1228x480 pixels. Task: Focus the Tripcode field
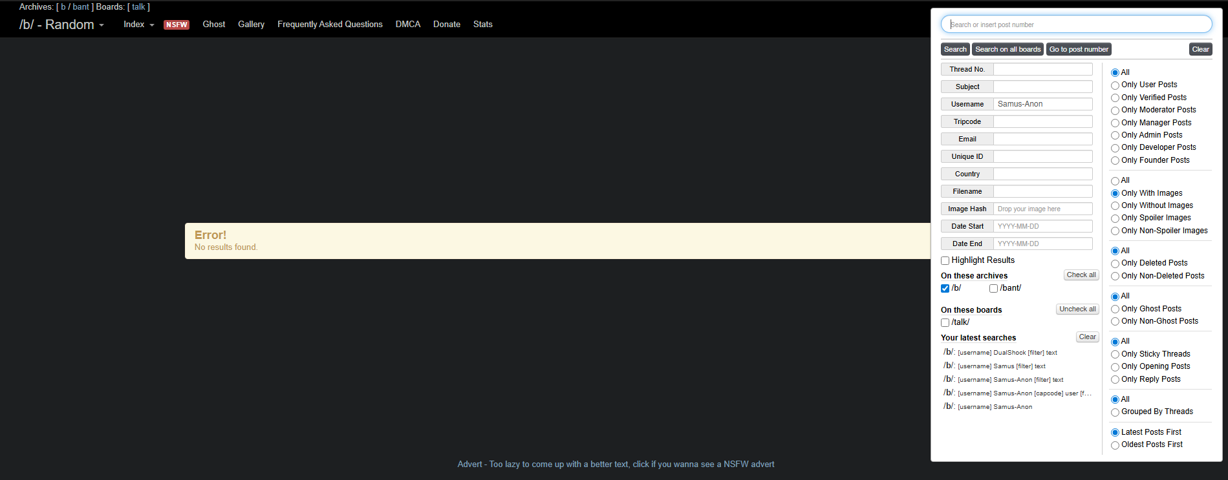click(x=1043, y=121)
